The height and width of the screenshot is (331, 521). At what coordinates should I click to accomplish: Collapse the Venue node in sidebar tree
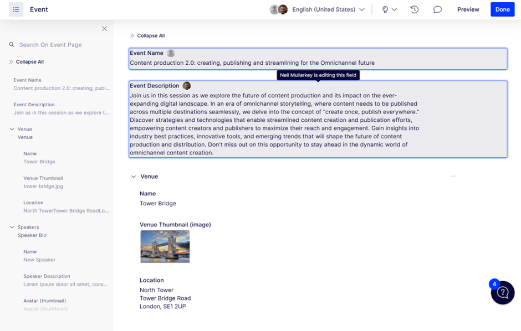point(12,129)
